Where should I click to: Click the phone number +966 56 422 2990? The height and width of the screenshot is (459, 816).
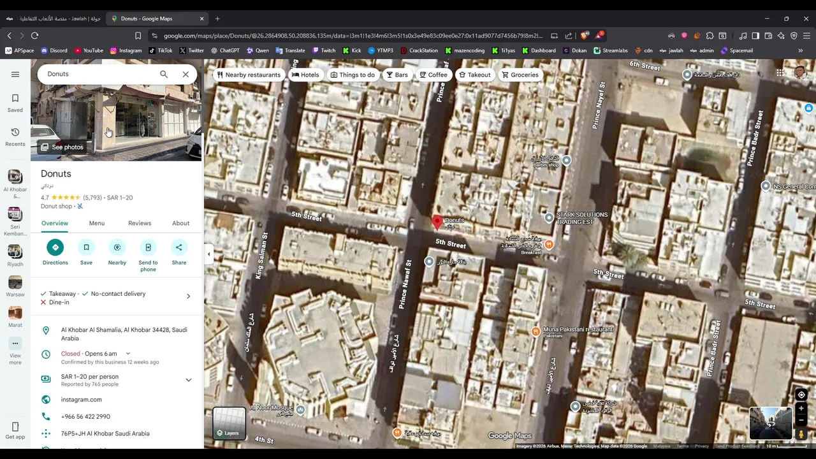click(85, 417)
